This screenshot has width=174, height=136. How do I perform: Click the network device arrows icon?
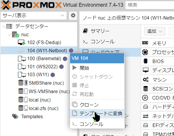click(x=145, y=116)
